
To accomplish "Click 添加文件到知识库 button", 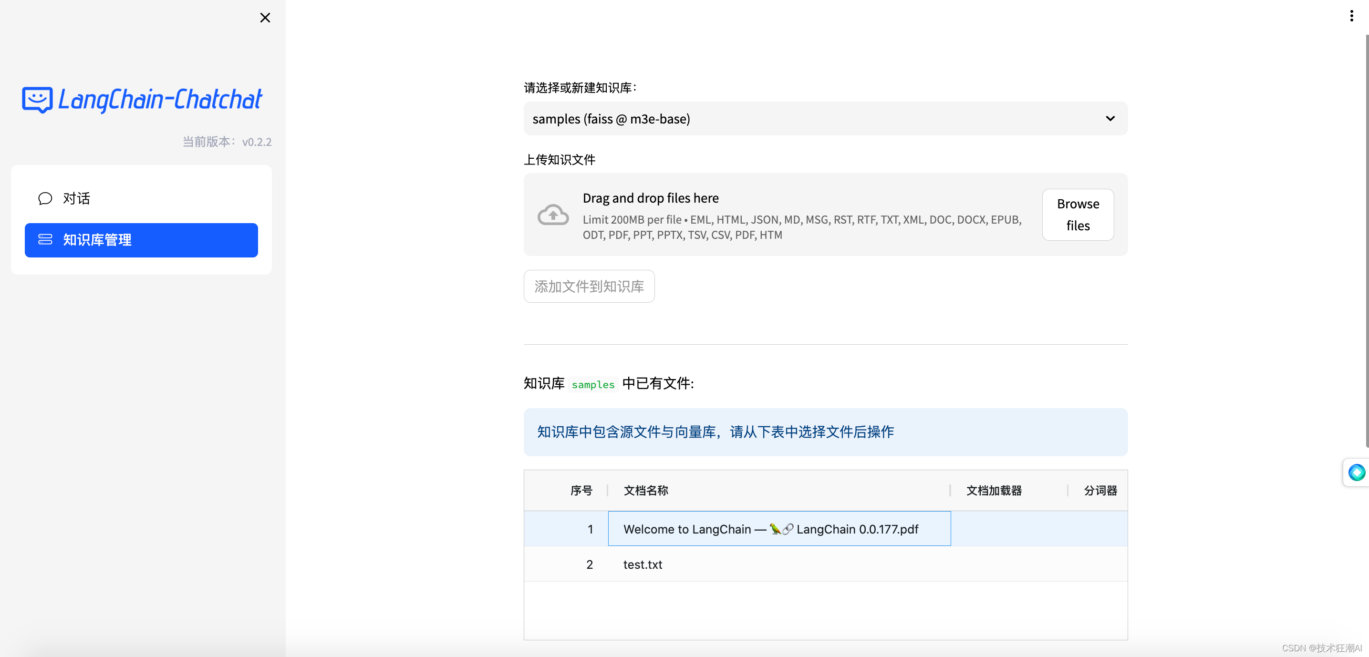I will pos(589,285).
